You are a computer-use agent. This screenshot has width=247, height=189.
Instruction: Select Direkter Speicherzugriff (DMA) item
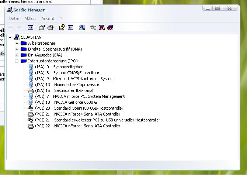pyautogui.click(x=55, y=49)
